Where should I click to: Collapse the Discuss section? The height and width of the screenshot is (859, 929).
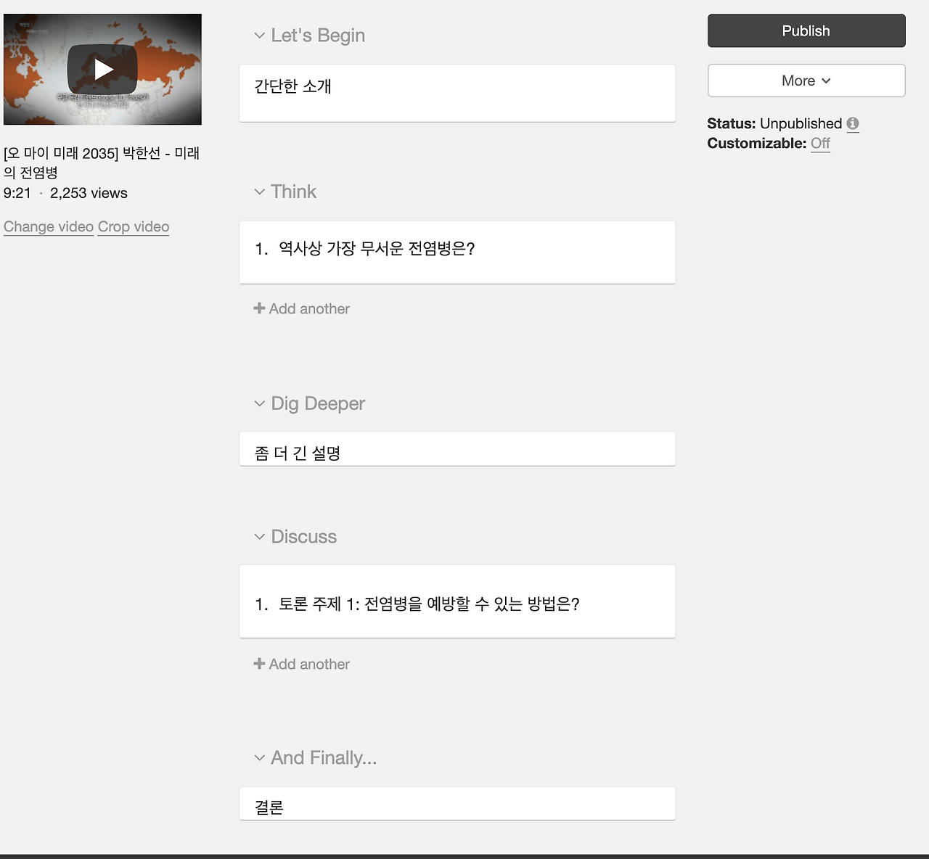tap(260, 536)
